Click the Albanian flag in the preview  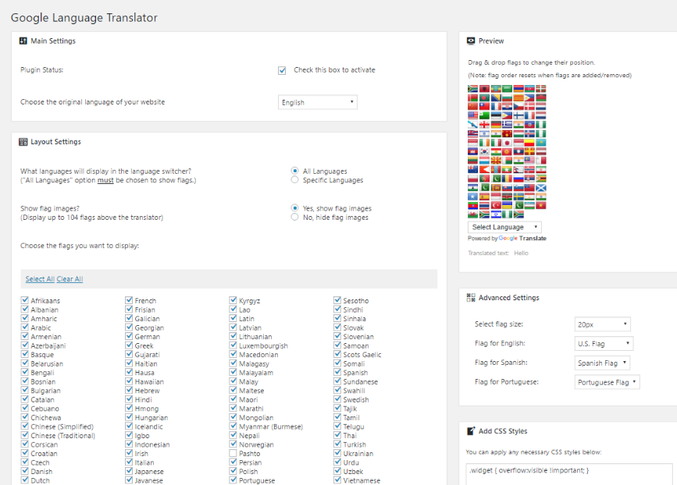(484, 88)
